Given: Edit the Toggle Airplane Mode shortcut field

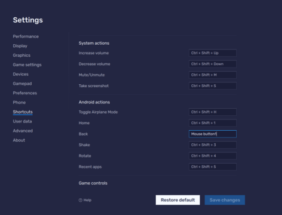Looking at the screenshot, I should pyautogui.click(x=212, y=112).
